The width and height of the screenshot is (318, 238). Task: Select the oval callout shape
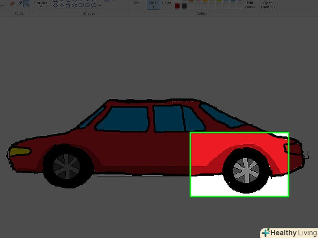[x=87, y=5]
